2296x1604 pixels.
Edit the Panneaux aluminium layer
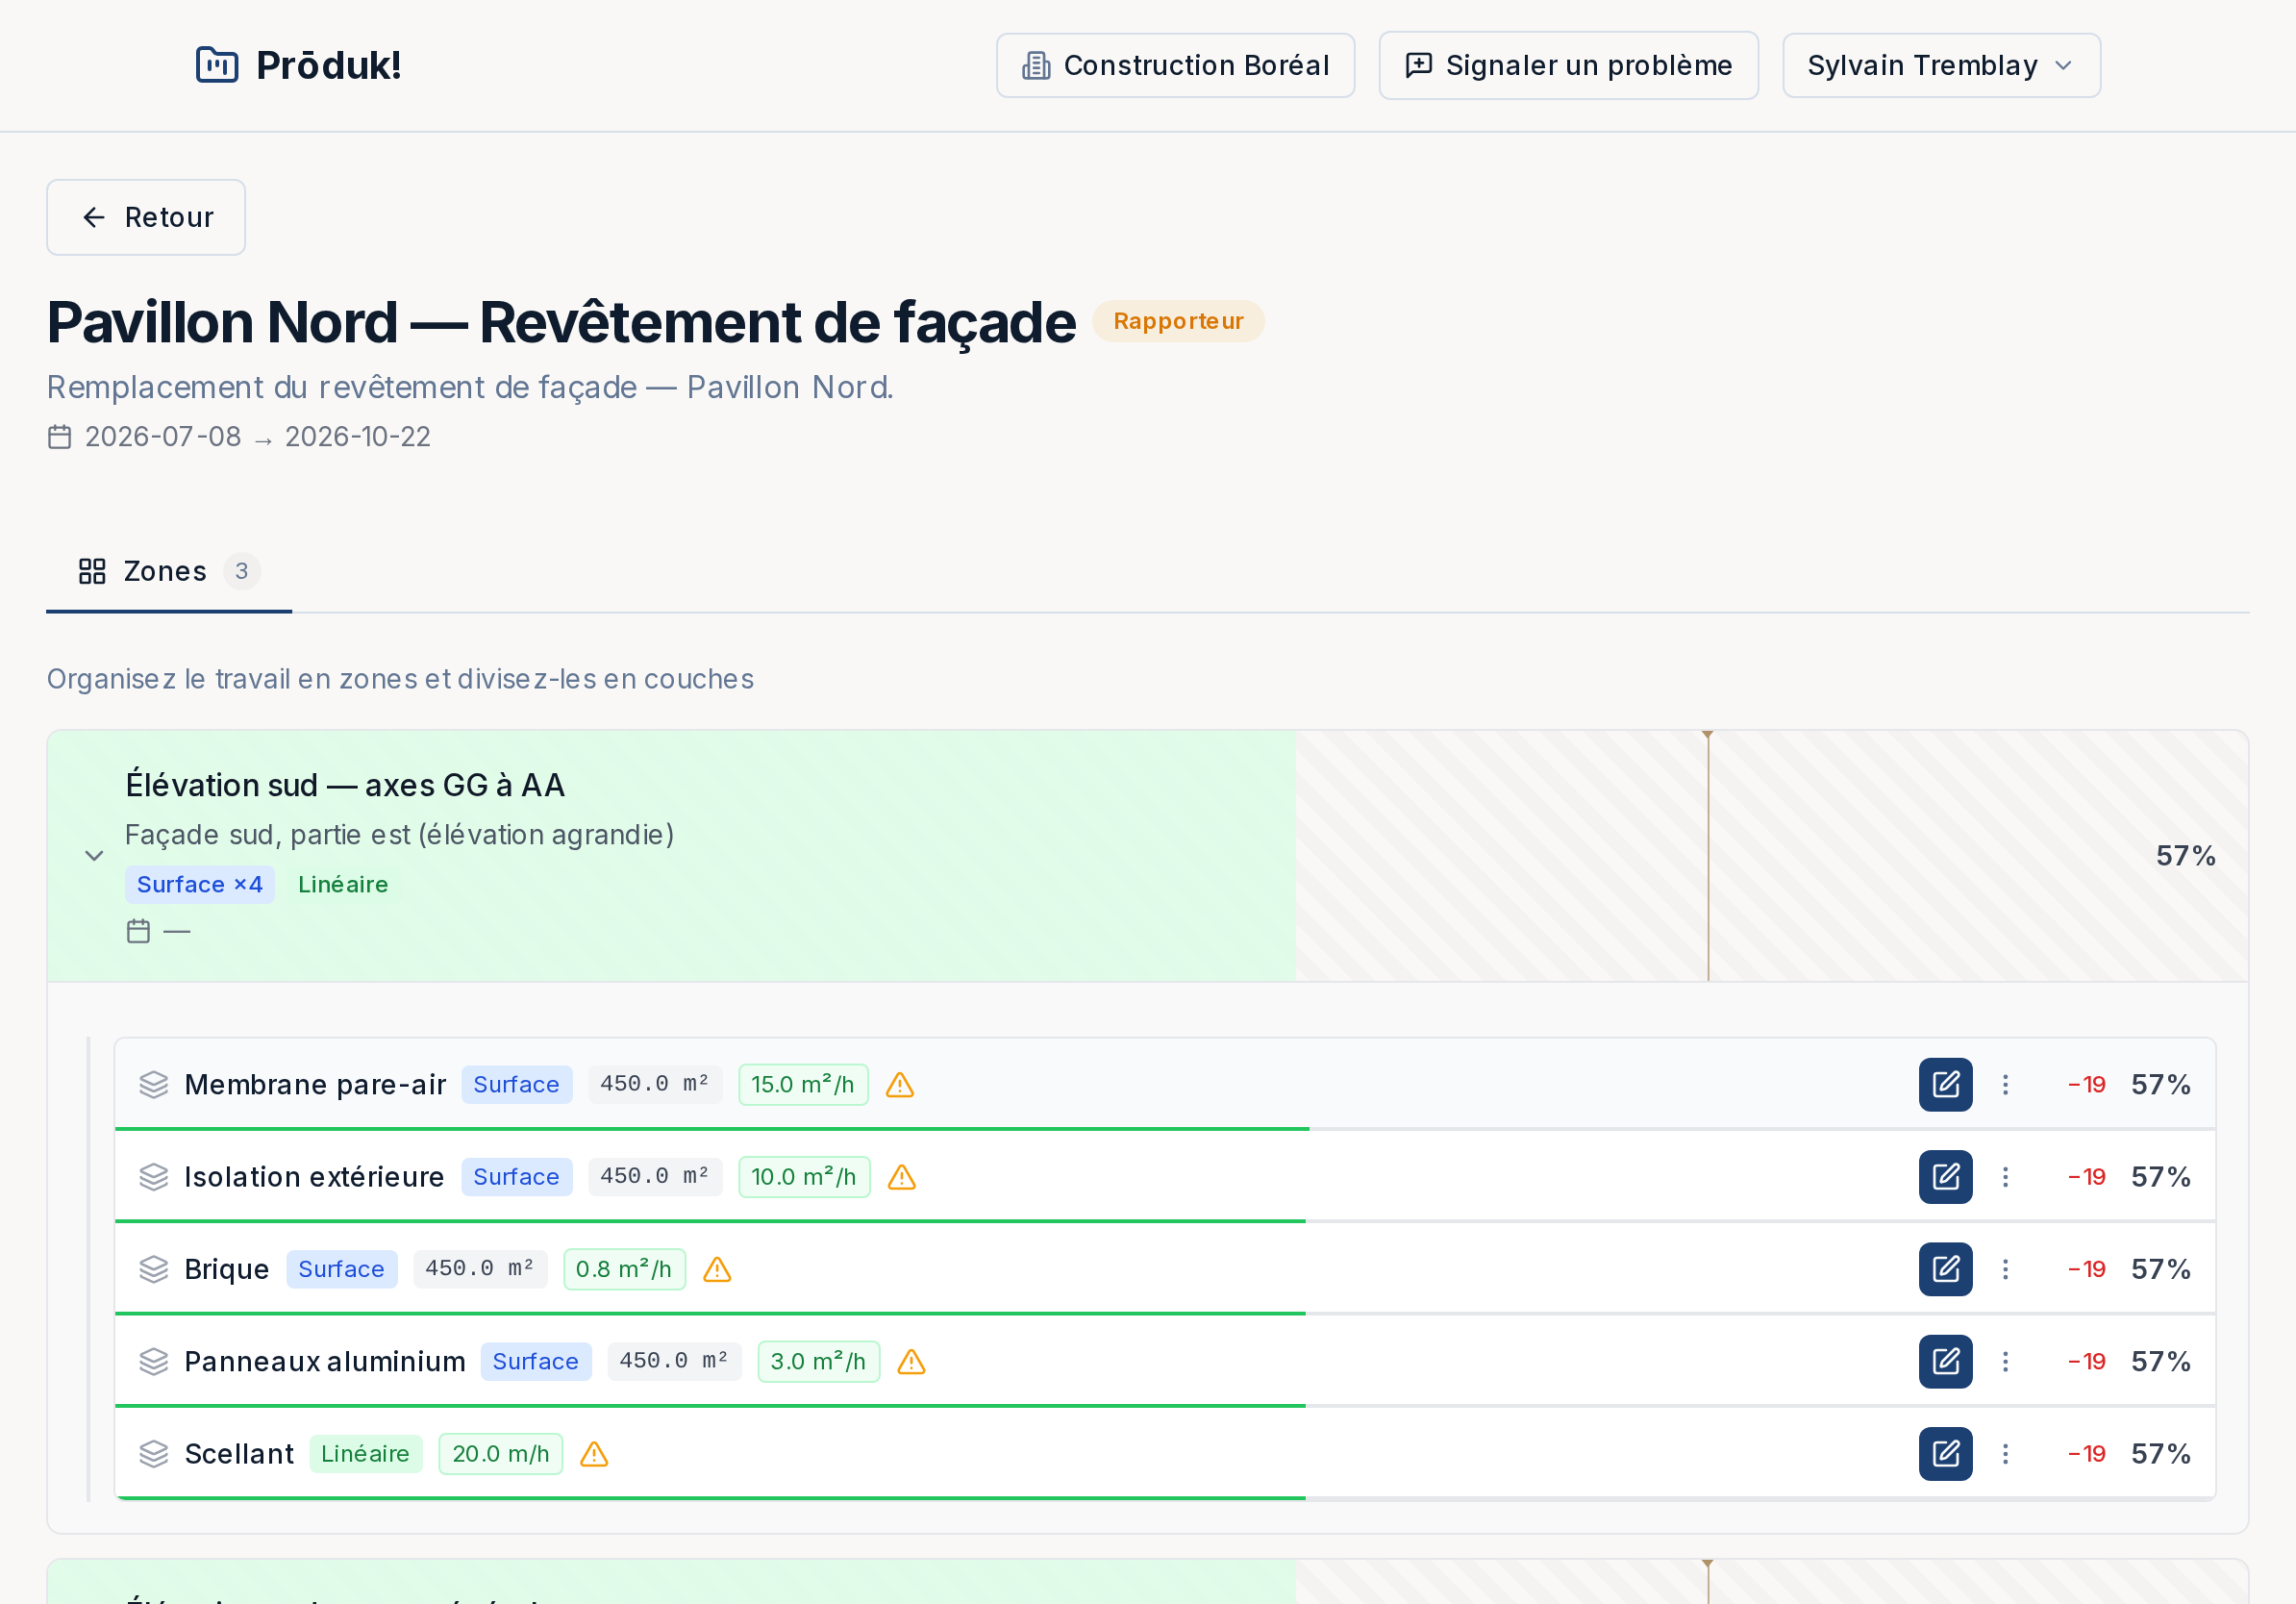point(1945,1361)
